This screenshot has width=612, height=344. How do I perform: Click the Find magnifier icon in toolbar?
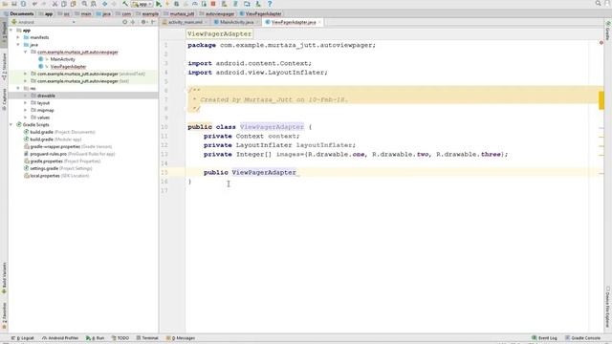[84, 4]
